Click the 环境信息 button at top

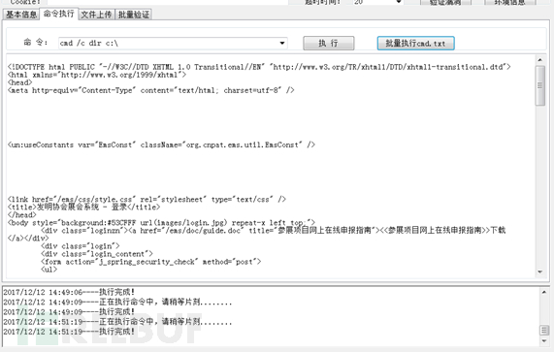[x=509, y=2]
